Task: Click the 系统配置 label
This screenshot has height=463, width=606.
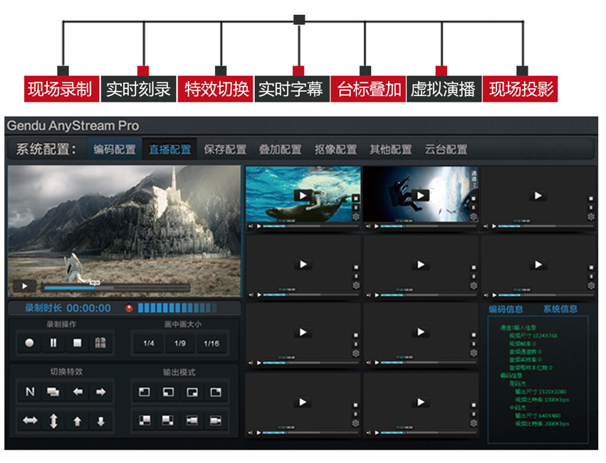Action: [x=46, y=149]
